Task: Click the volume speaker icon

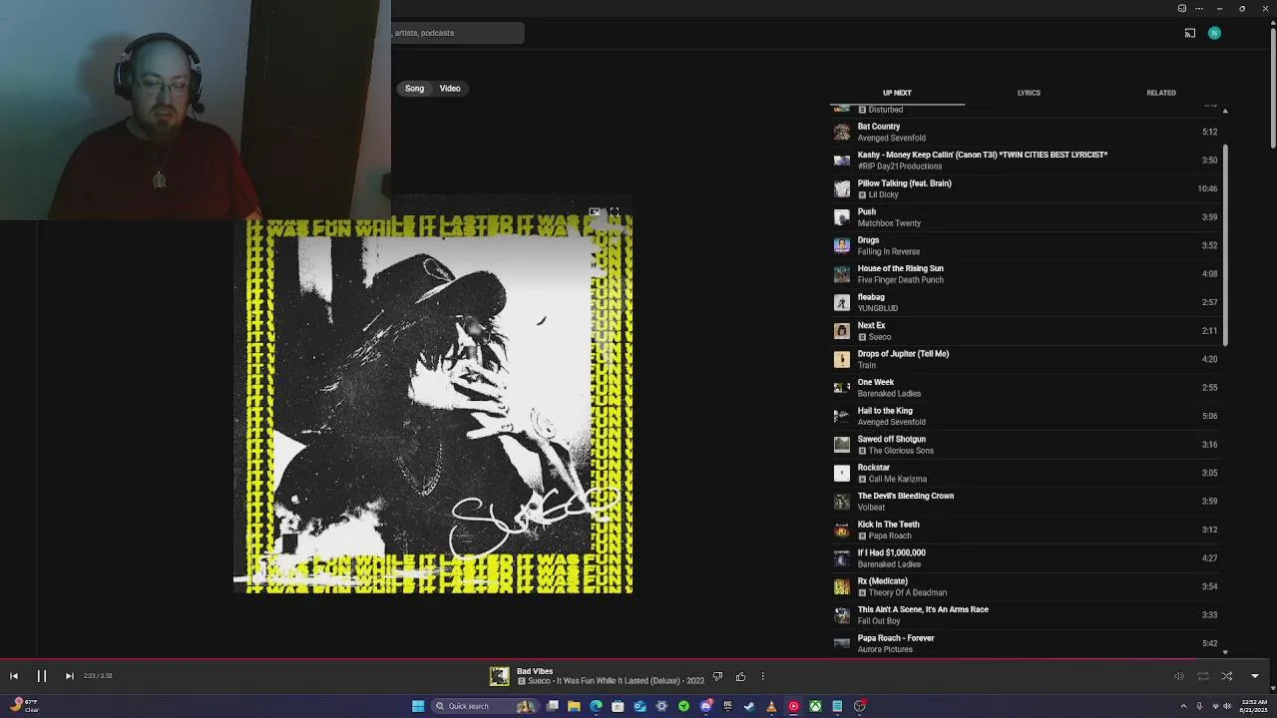Action: coord(1178,676)
